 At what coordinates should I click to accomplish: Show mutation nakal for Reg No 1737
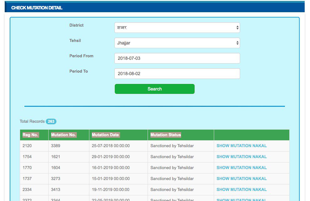pos(241,178)
